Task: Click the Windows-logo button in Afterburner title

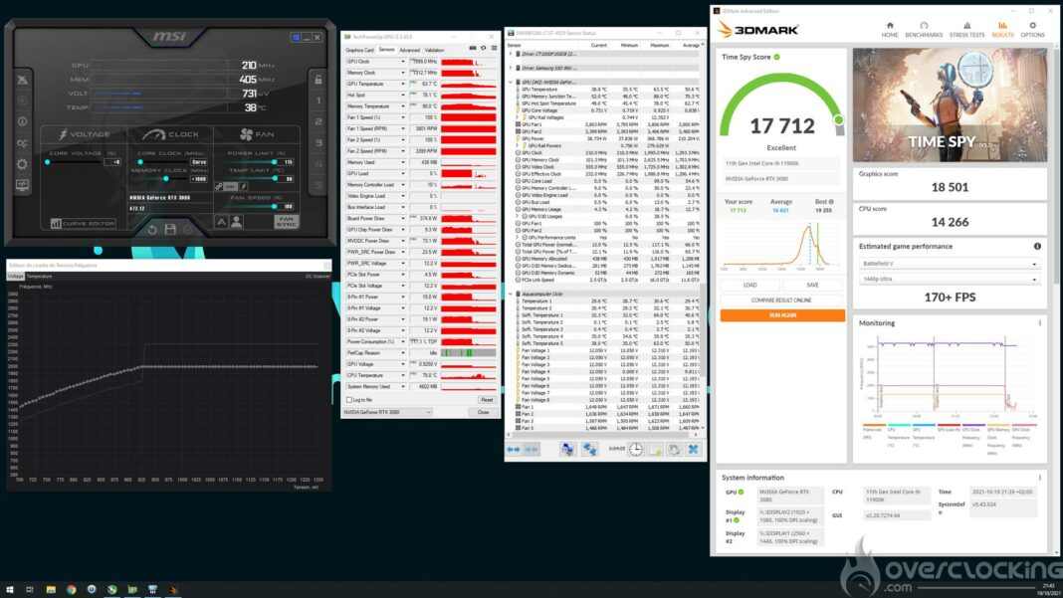Action: [296, 37]
